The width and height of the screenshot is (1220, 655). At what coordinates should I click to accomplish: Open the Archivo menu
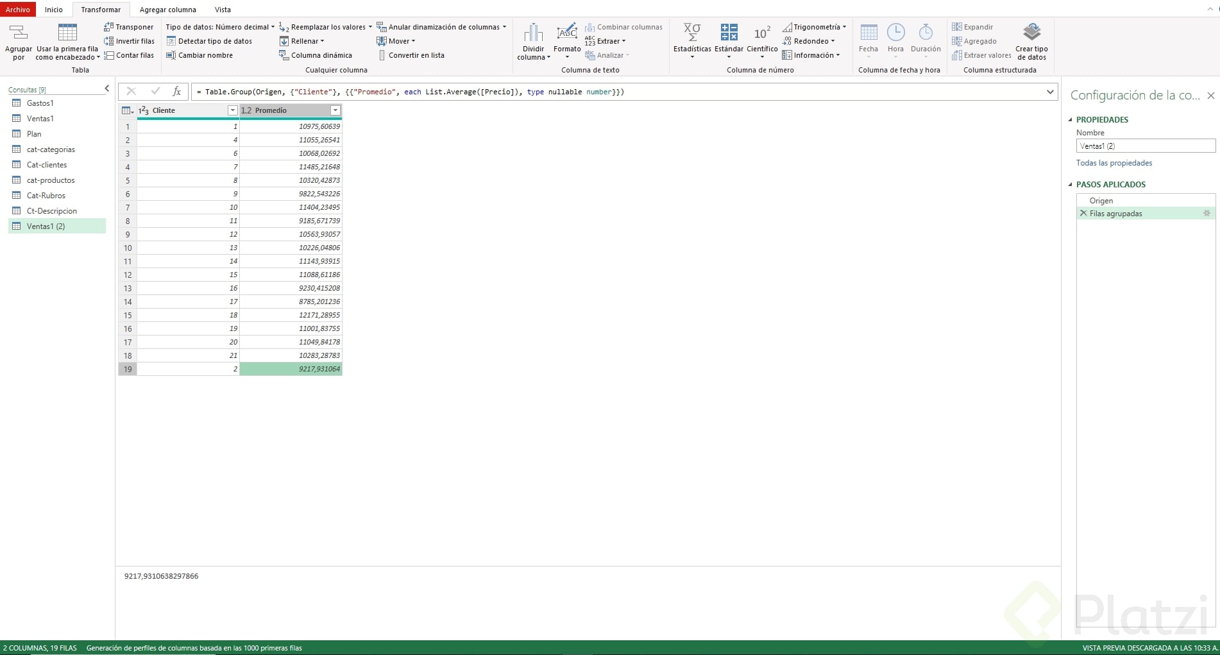point(18,10)
